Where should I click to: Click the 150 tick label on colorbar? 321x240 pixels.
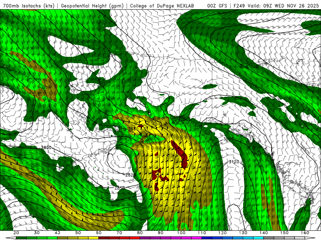[x=284, y=233]
